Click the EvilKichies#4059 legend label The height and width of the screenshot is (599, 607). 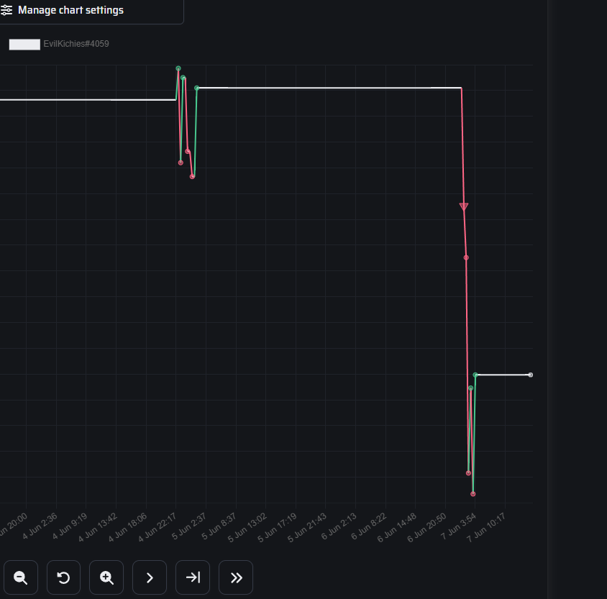coord(76,44)
